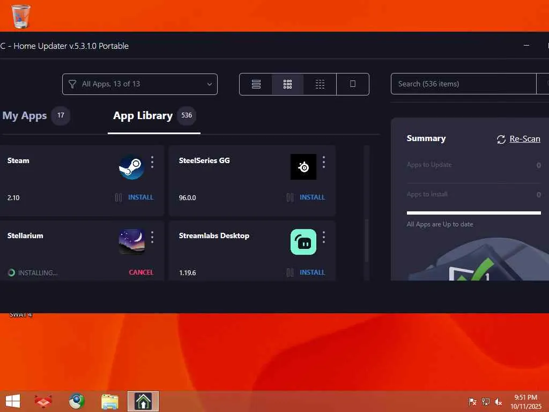The height and width of the screenshot is (412, 549).
Task: Click the Apps to Install row
Action: (x=474, y=194)
